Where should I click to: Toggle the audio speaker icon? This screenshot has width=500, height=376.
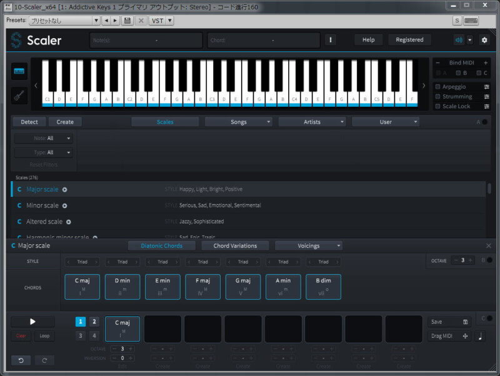pyautogui.click(x=459, y=40)
